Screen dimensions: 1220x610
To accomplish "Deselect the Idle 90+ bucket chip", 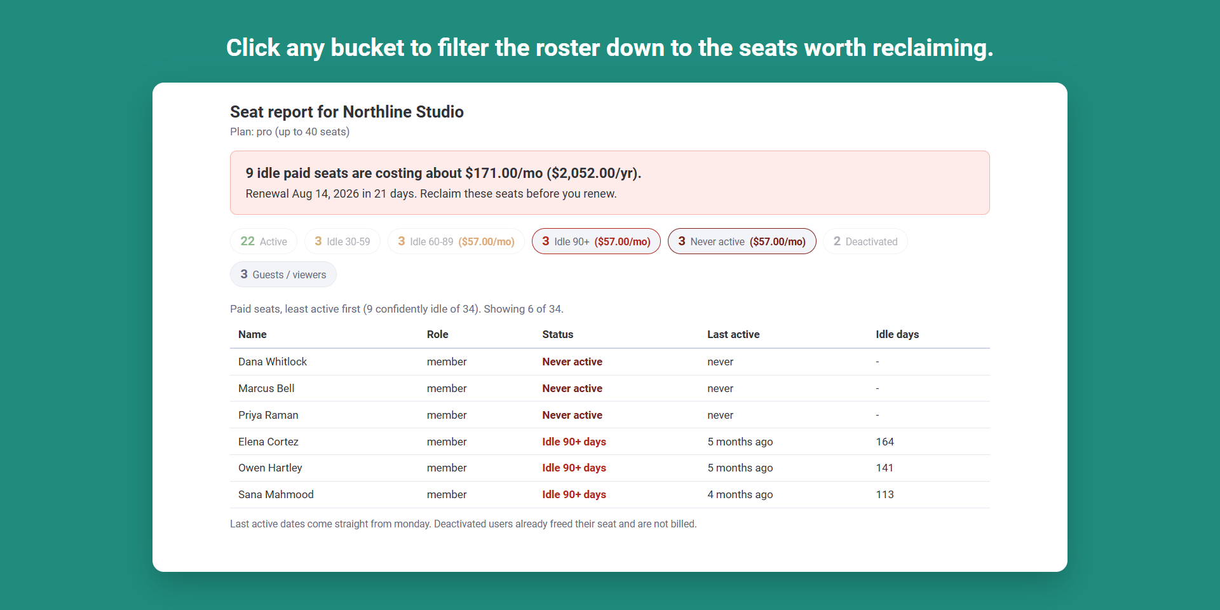I will pyautogui.click(x=596, y=241).
